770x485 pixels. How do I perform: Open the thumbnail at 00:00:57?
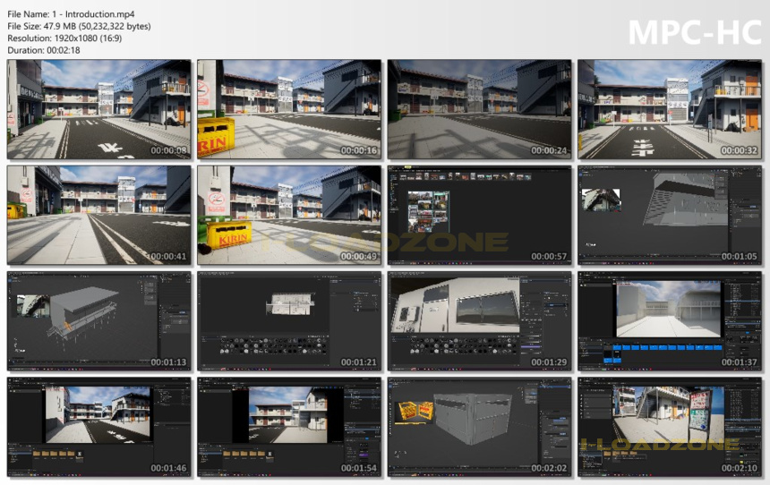click(x=479, y=215)
